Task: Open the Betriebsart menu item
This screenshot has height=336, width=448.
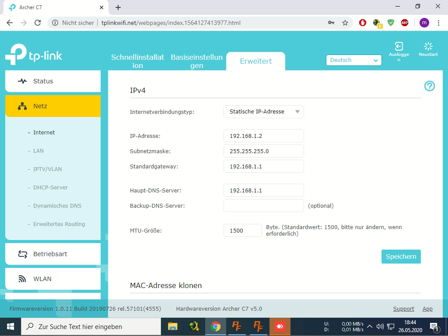Action: [53, 254]
